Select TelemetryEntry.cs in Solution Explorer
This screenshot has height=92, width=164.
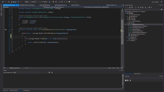tap(136, 29)
